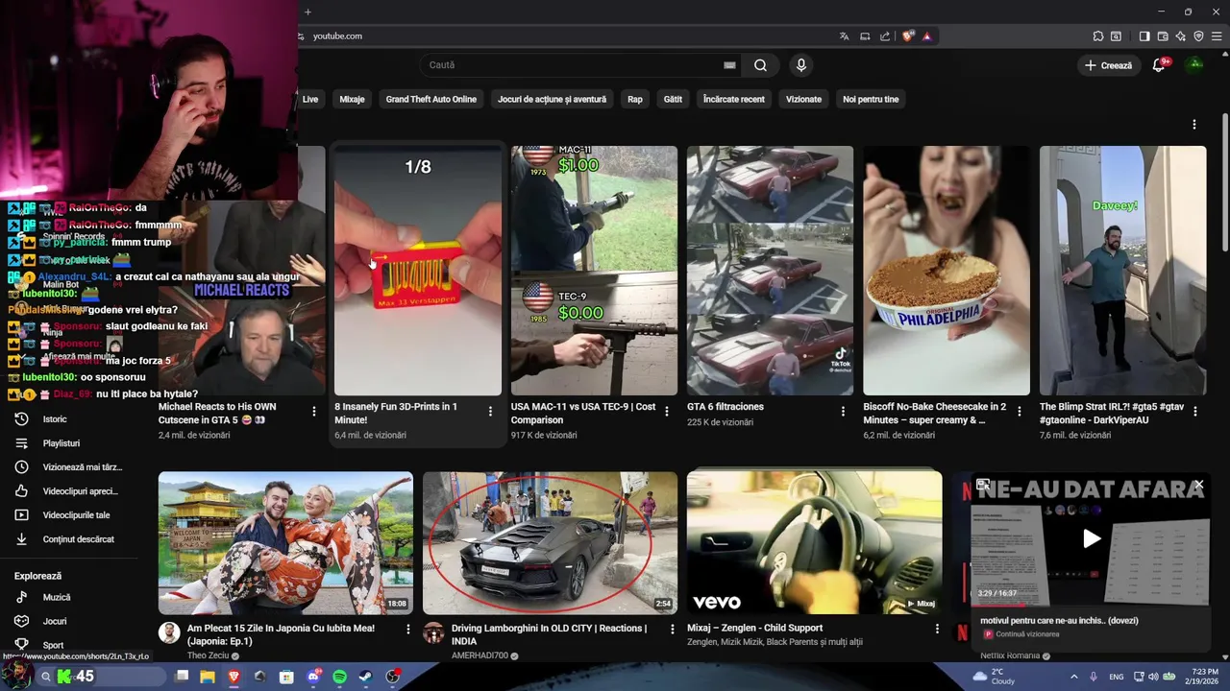The image size is (1230, 691).
Task: Select the Mixaje filter chip
Action: pyautogui.click(x=352, y=99)
